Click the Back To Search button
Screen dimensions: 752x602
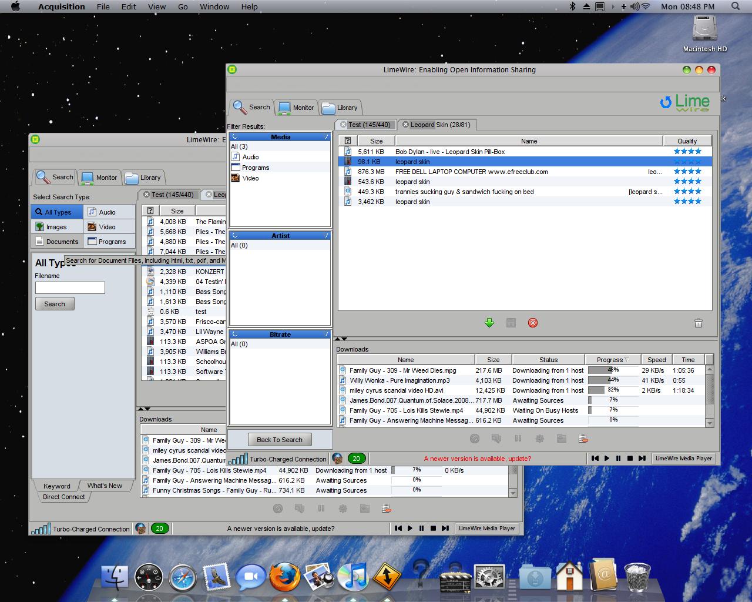[x=280, y=440]
